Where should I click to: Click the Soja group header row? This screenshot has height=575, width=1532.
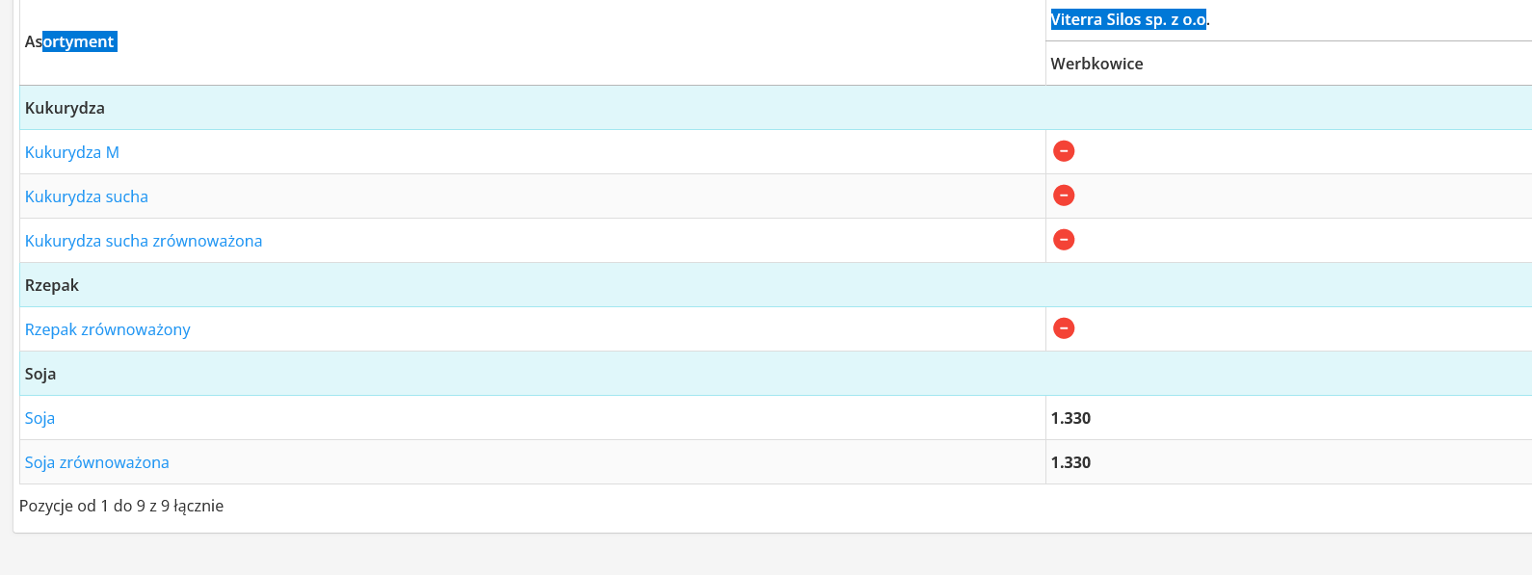click(40, 374)
